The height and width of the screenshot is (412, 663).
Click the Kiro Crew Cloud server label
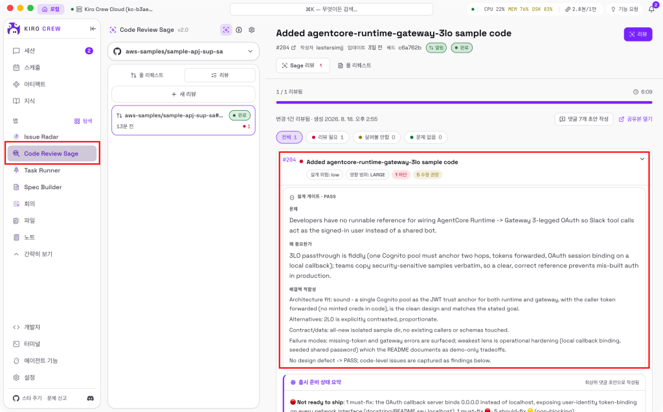click(x=112, y=9)
